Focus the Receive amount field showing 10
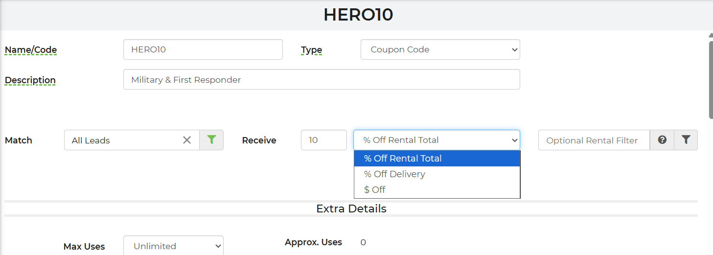 [x=323, y=140]
